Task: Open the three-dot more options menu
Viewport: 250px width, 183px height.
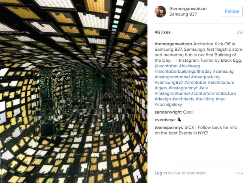Action: click(x=239, y=173)
